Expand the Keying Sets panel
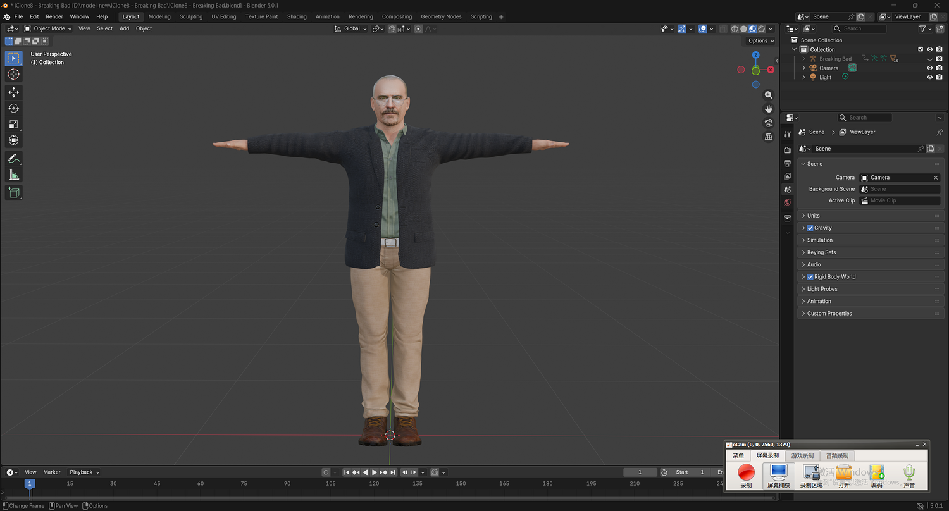The image size is (949, 511). (872, 252)
